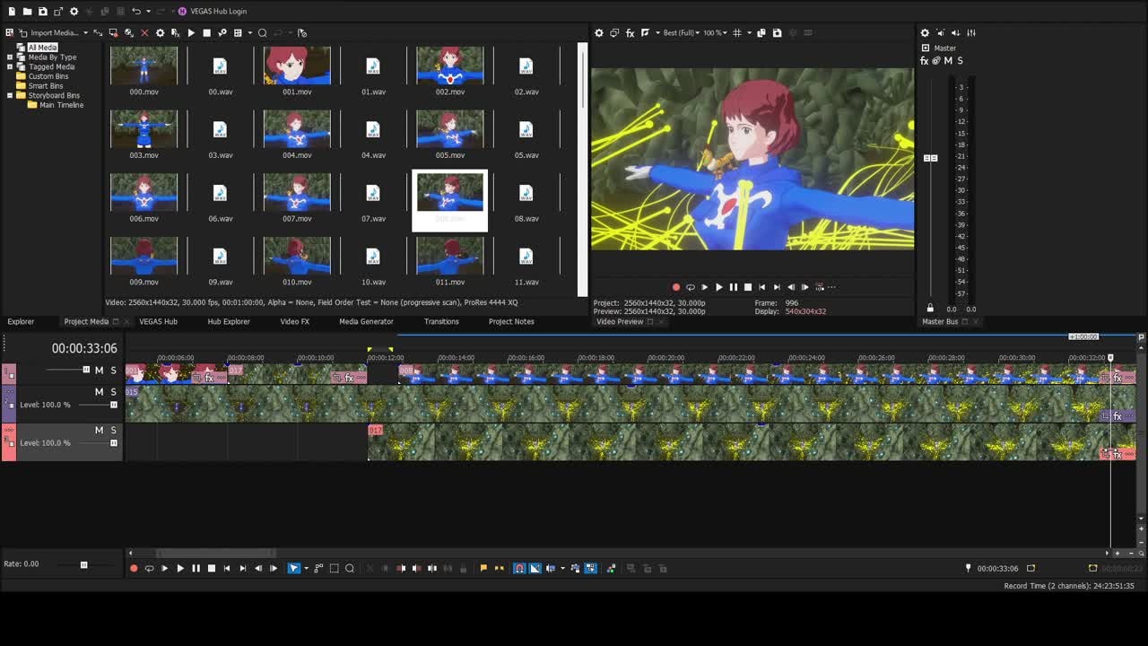Open the Best (Full) preview quality dropdown
The image size is (1148, 646).
click(x=682, y=33)
